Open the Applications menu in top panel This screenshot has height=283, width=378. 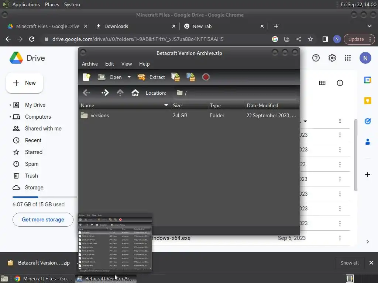tap(26, 4)
